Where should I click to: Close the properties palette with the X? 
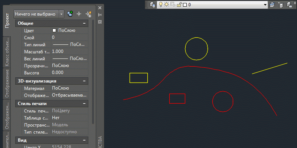pyautogui.click(x=100, y=8)
